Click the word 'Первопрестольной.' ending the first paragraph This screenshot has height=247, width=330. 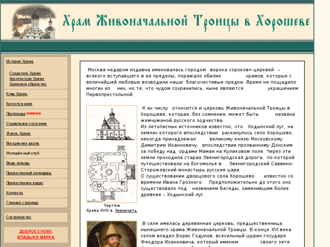[x=110, y=95]
